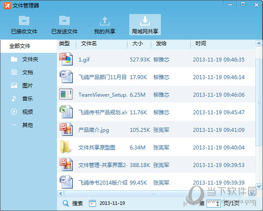
Task: Click the ellipsis icon beside 其他
Action: 14,125
